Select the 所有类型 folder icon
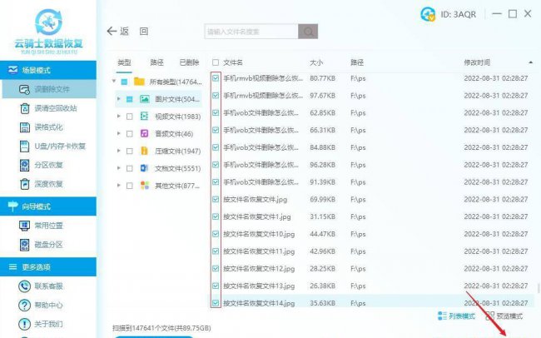This screenshot has height=338, width=541. [x=139, y=82]
